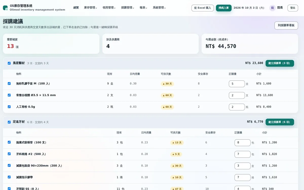The width and height of the screenshot is (304, 190).
Task: Click the 人工骨粉 0.5g order quantity input
Action: tap(237, 107)
